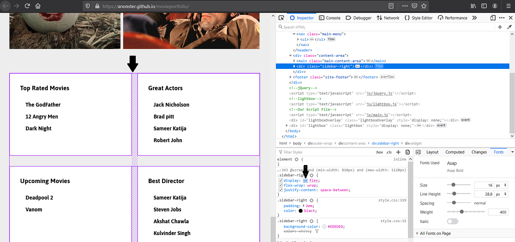
Task: Click the forward navigation arrow
Action: (16, 6)
